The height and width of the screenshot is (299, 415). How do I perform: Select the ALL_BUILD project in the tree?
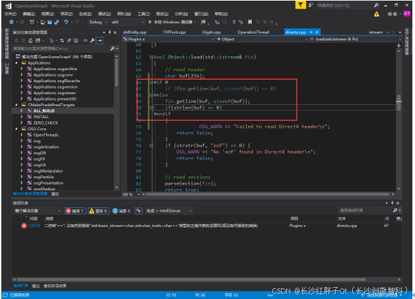44,110
